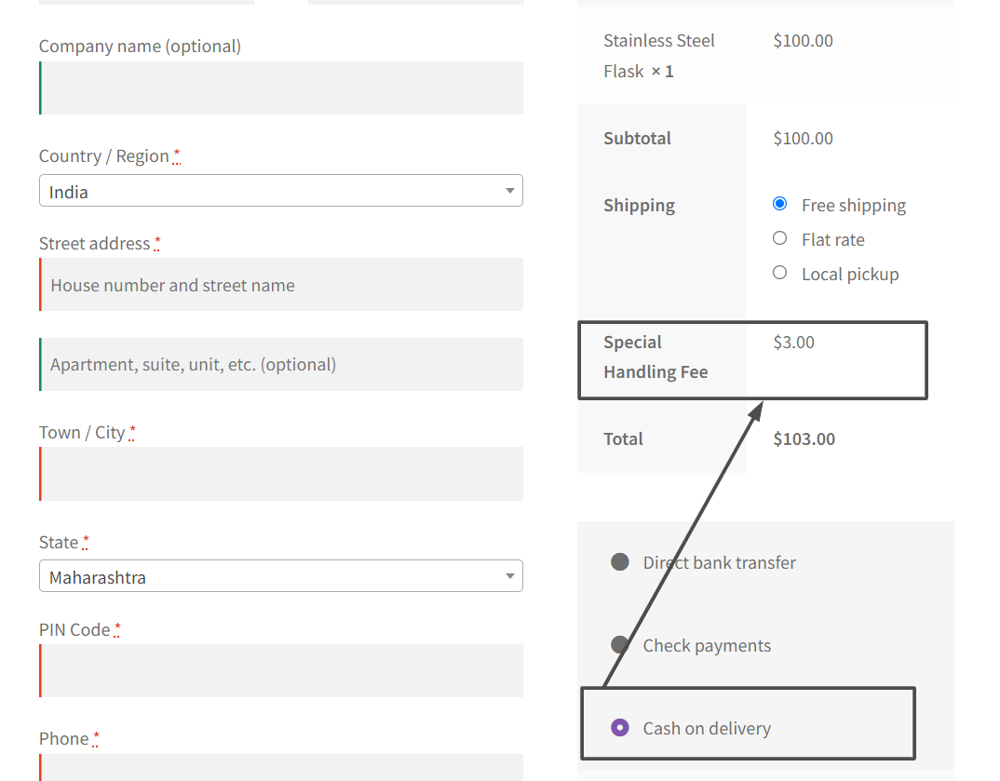Select the Free shipping radio button
Screen dimensions: 1000x781
pos(779,204)
